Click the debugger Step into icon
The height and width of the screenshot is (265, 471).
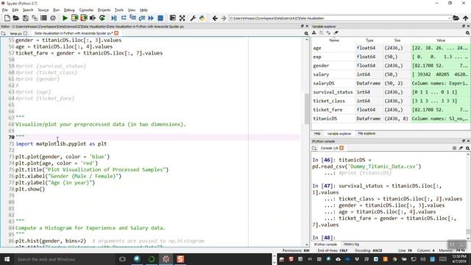[x=132, y=18]
